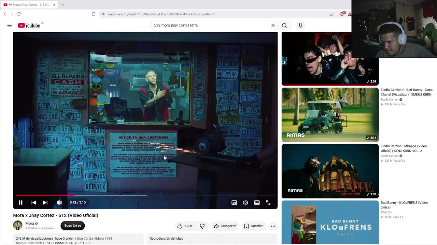437x245 pixels.
Task: Click the 0:42 / 3:15 time display
Action: click(77, 202)
